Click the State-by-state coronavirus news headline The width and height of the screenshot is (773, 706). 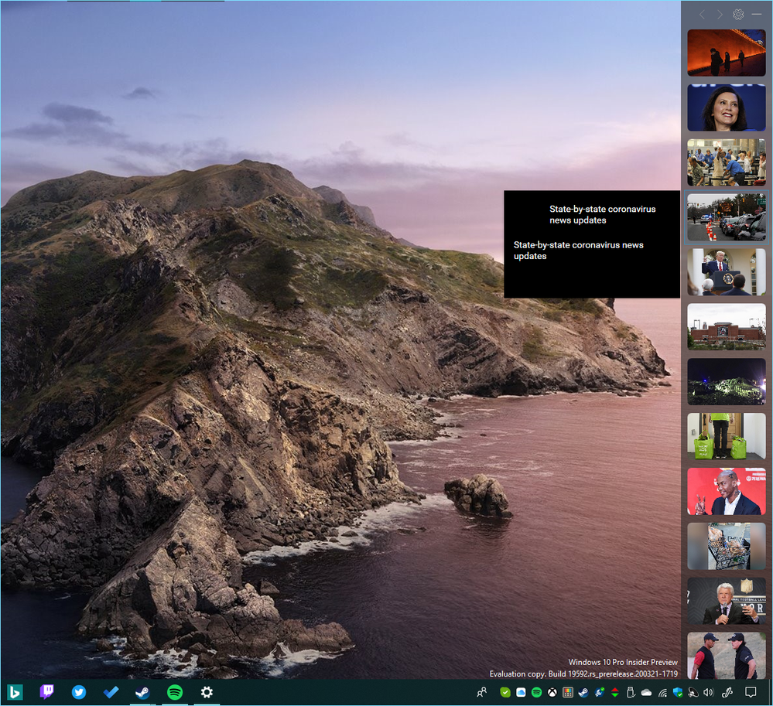pyautogui.click(x=602, y=215)
